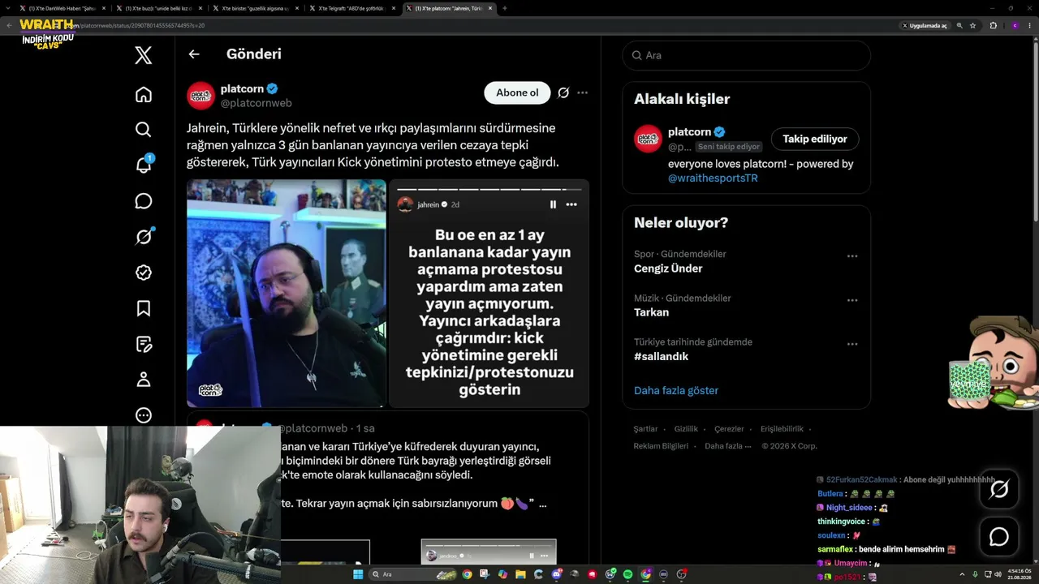Open the platcorn avatar on the post
Image resolution: width=1039 pixels, height=584 pixels.
pos(201,96)
